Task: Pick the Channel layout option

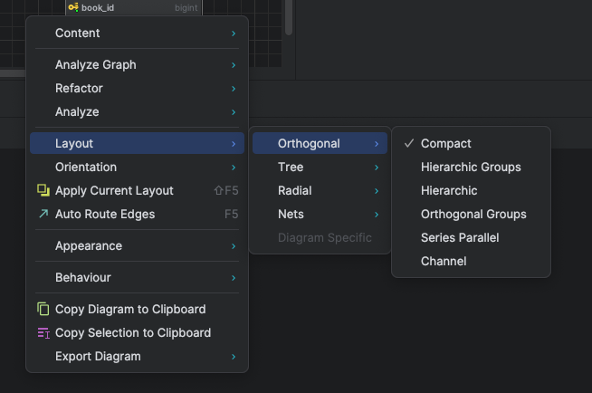Action: point(444,261)
